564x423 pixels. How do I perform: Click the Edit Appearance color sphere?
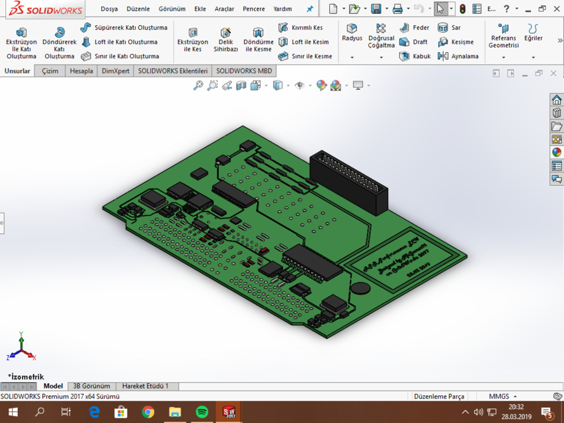click(319, 86)
